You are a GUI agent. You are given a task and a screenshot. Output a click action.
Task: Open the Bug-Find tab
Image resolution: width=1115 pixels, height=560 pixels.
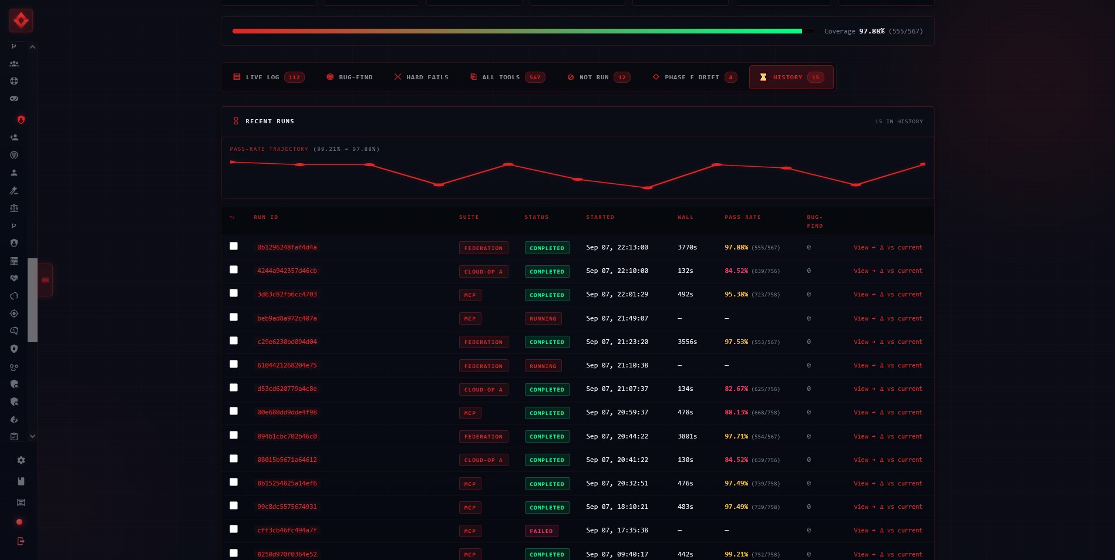tap(349, 77)
